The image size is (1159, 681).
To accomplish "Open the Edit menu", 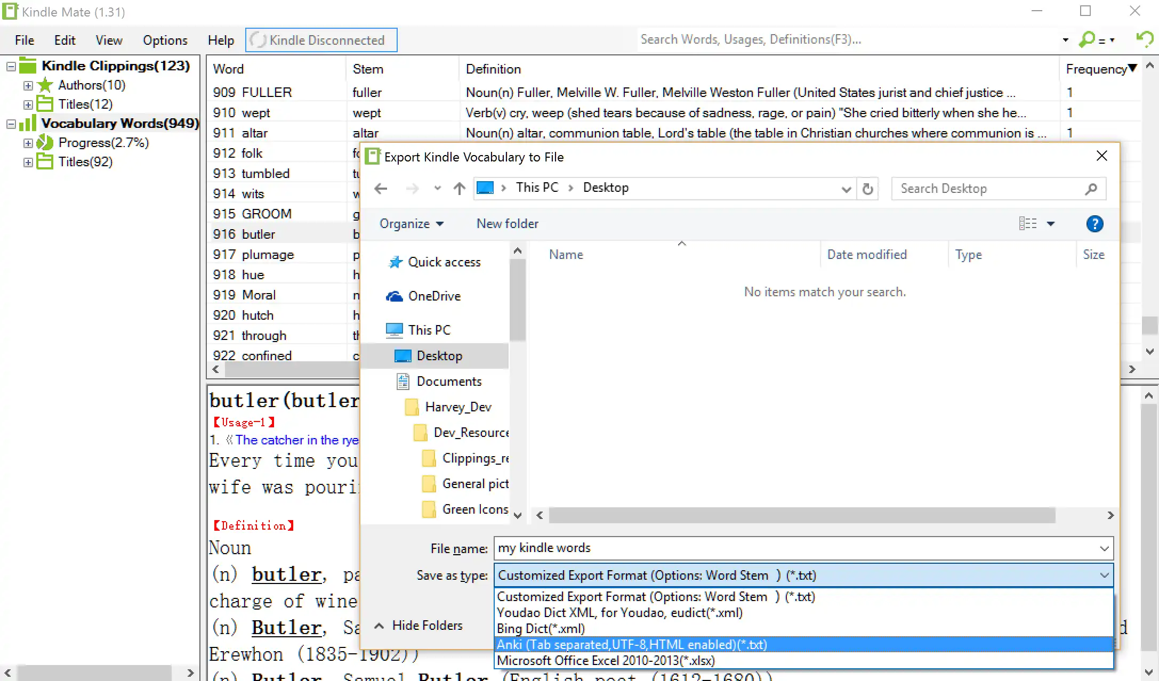I will tap(65, 40).
